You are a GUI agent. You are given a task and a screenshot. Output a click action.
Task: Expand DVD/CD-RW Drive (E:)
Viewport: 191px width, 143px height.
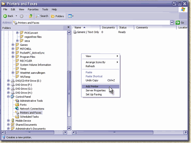(x=8, y=81)
